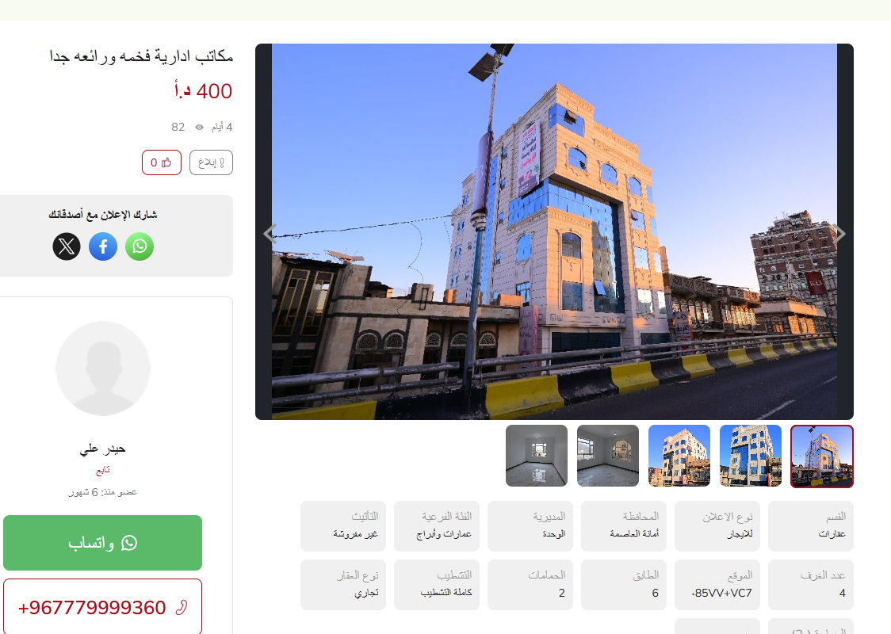Share the listing on Facebook

103,246
